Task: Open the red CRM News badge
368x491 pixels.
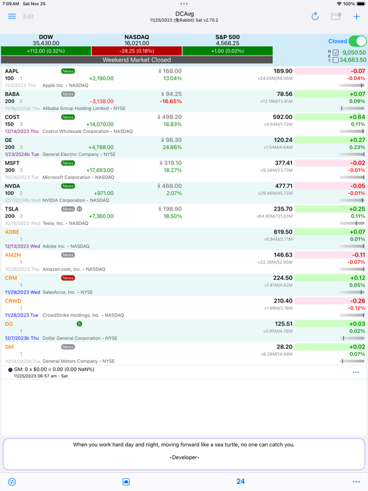Action: click(68, 278)
